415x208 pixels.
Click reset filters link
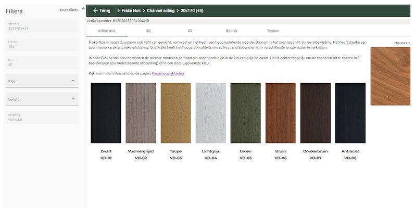tap(69, 10)
